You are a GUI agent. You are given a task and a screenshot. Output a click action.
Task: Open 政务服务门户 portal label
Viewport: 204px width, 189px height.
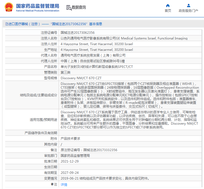188,11
